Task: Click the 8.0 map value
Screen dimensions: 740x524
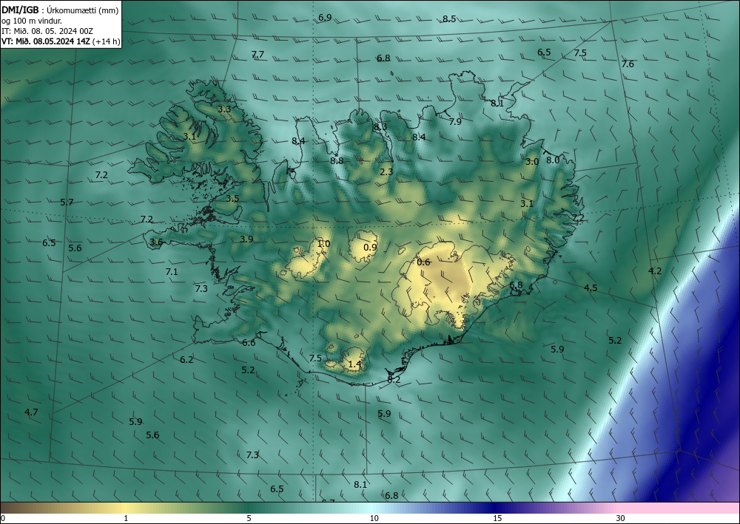Action: [553, 160]
